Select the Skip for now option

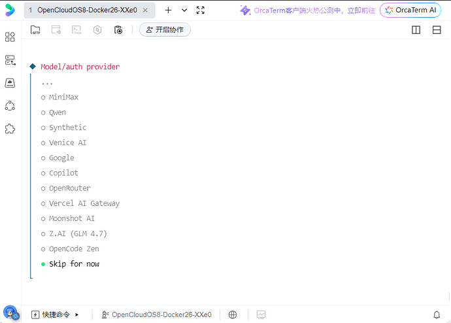pyautogui.click(x=70, y=264)
